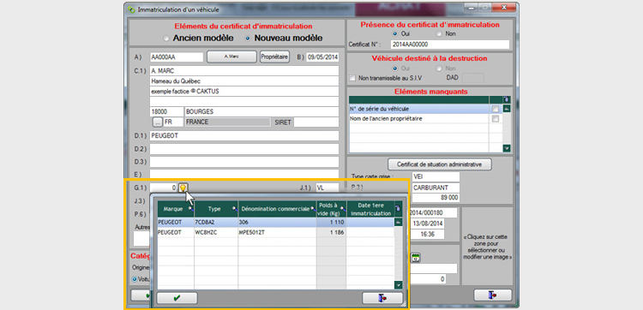Tick the Non transmissible au S.I.V checkbox
643x310 pixels.
[352, 78]
